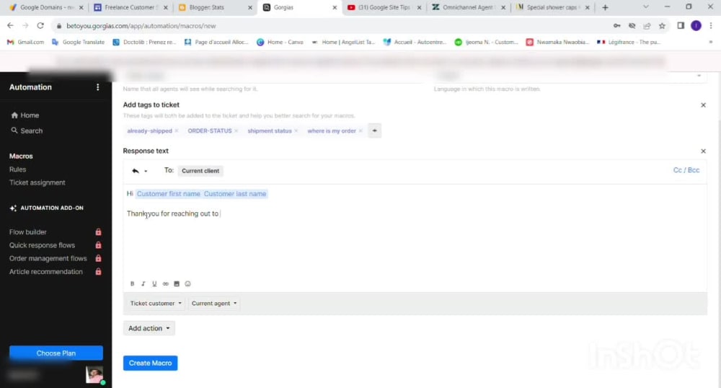Open the tab search chevron
The height and width of the screenshot is (388, 721).
(x=646, y=7)
